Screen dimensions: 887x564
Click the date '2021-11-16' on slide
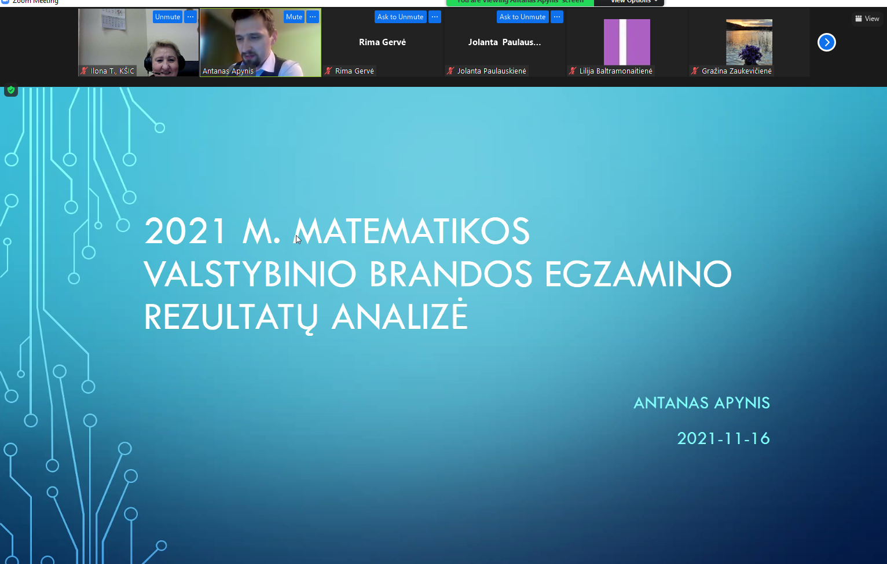coord(724,438)
